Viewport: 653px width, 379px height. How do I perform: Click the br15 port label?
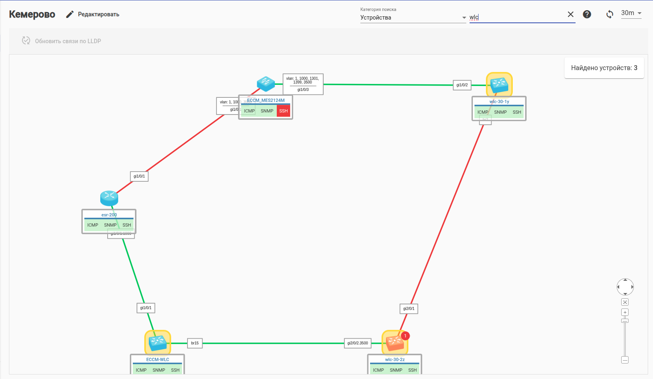pyautogui.click(x=195, y=343)
